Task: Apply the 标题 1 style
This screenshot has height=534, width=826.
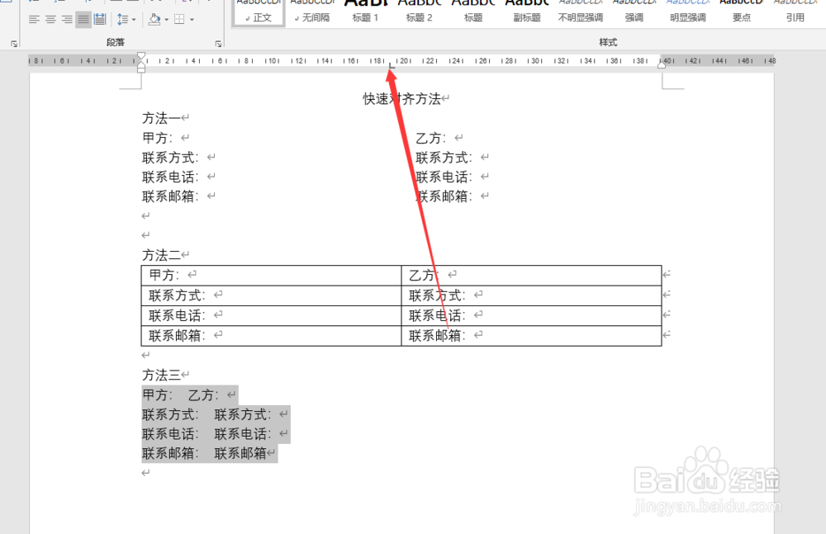Action: (365, 12)
